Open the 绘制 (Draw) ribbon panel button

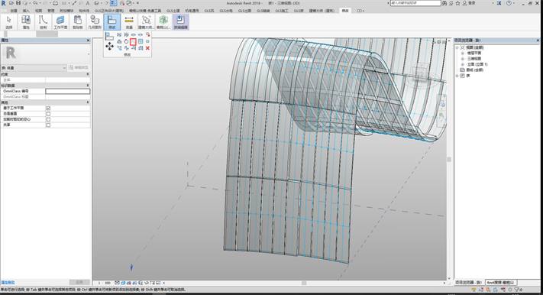(43, 22)
